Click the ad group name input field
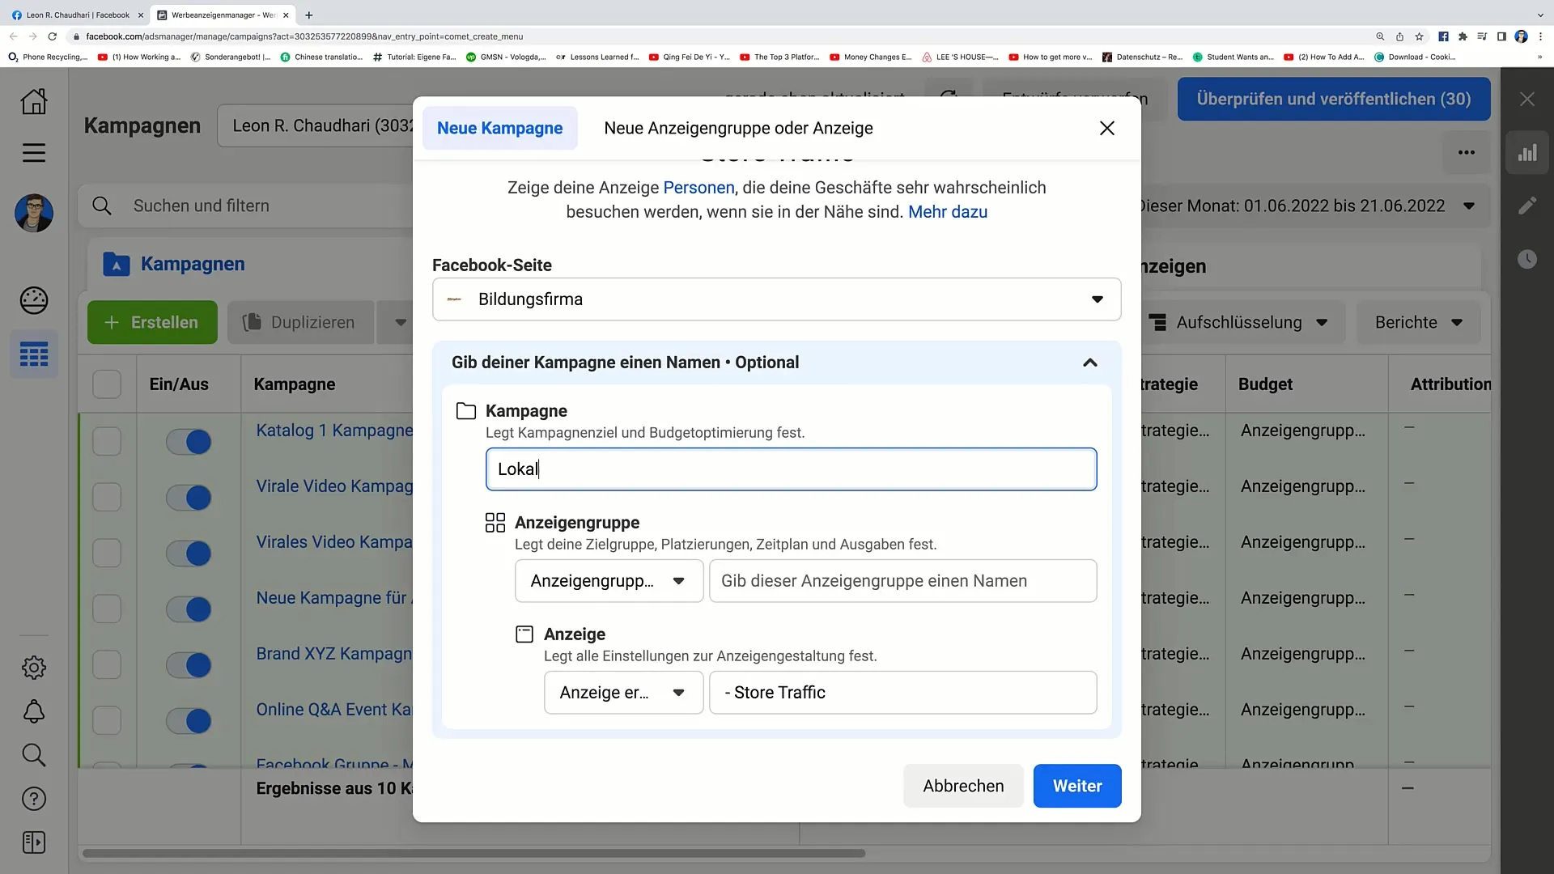The height and width of the screenshot is (874, 1554). point(902,581)
